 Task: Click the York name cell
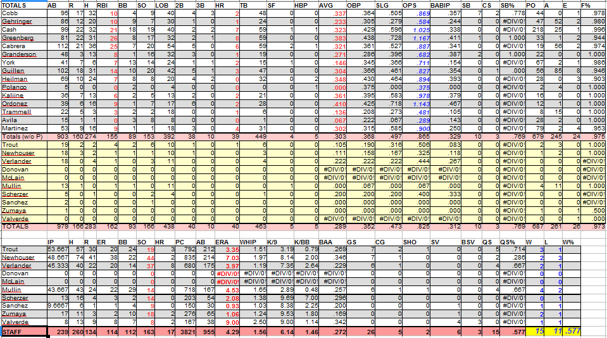[24, 63]
